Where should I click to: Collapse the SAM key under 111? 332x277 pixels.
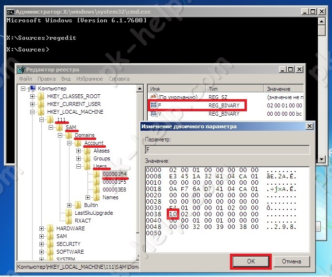click(x=51, y=127)
